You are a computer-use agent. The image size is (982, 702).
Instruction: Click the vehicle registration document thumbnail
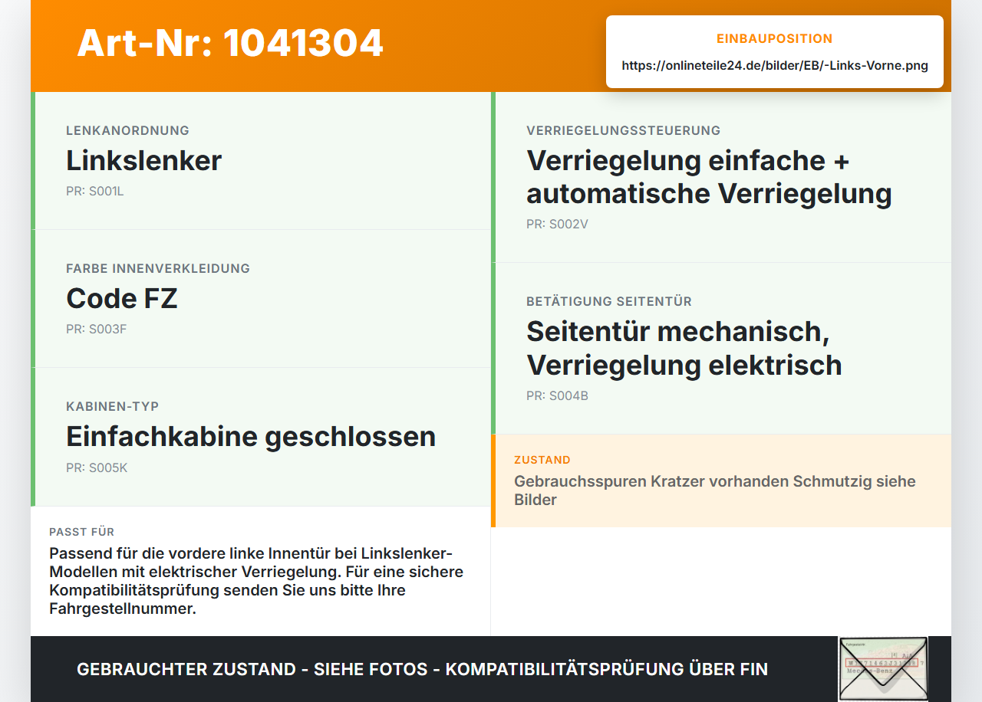(883, 668)
